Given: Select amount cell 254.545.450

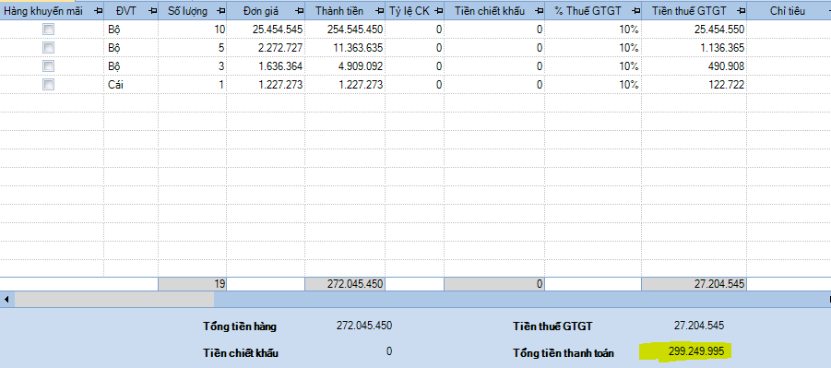Looking at the screenshot, I should point(345,30).
